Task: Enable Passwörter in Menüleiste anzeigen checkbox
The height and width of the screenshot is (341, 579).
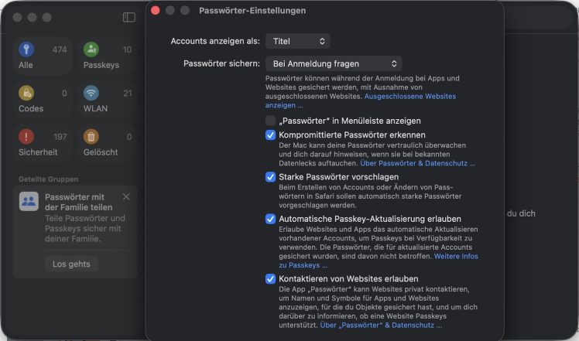Action: tap(270, 121)
